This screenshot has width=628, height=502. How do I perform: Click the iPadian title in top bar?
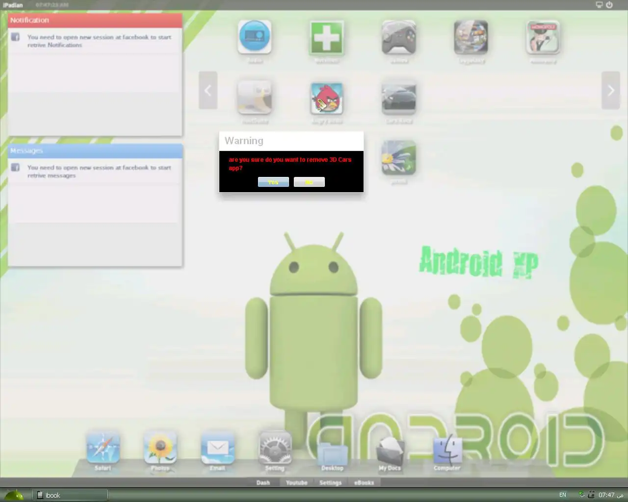(13, 5)
